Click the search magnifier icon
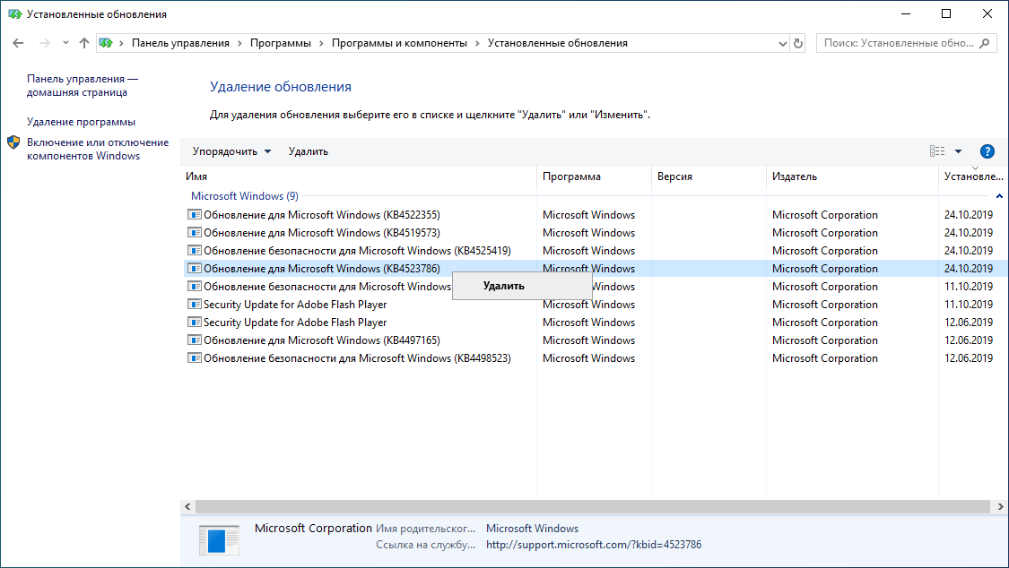 coord(985,43)
